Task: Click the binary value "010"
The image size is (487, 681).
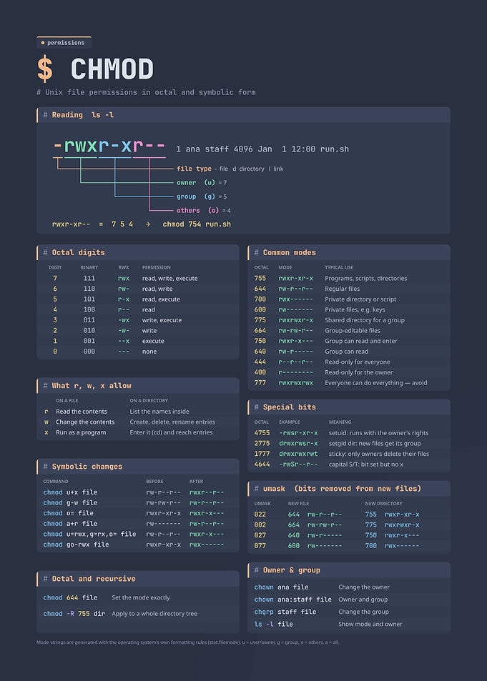Action: (89, 331)
